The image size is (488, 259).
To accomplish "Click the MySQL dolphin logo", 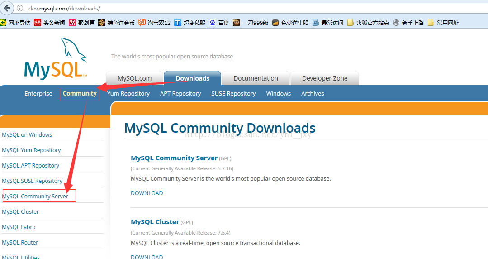I will [x=56, y=58].
